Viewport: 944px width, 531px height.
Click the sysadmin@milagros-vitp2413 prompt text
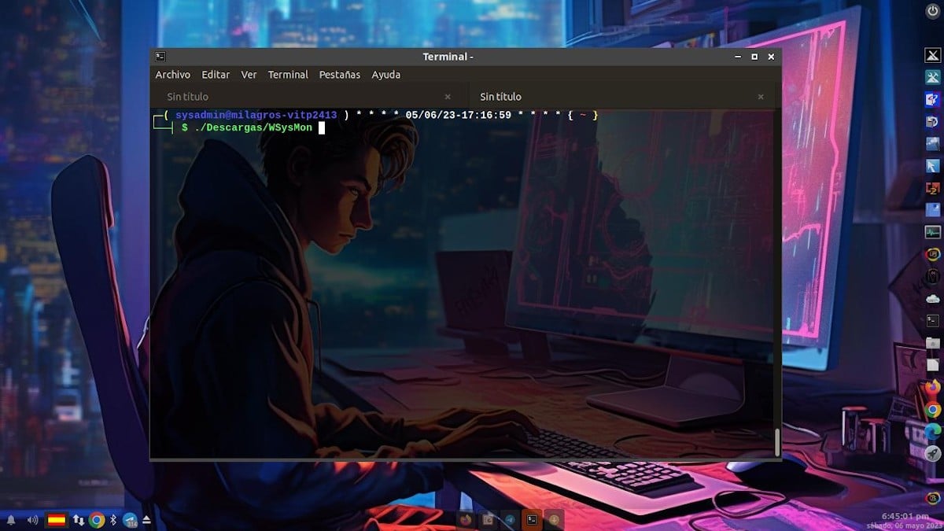[256, 115]
